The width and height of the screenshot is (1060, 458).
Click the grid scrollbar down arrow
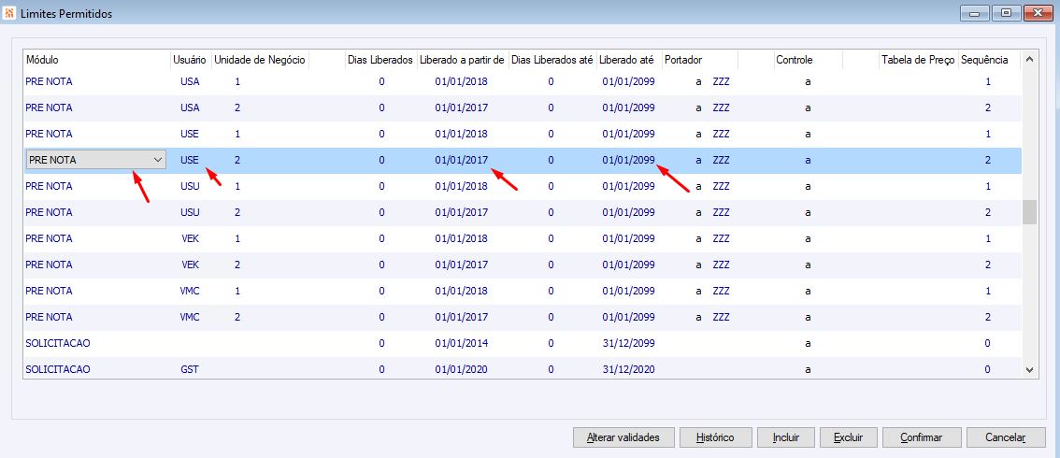coord(1029,369)
